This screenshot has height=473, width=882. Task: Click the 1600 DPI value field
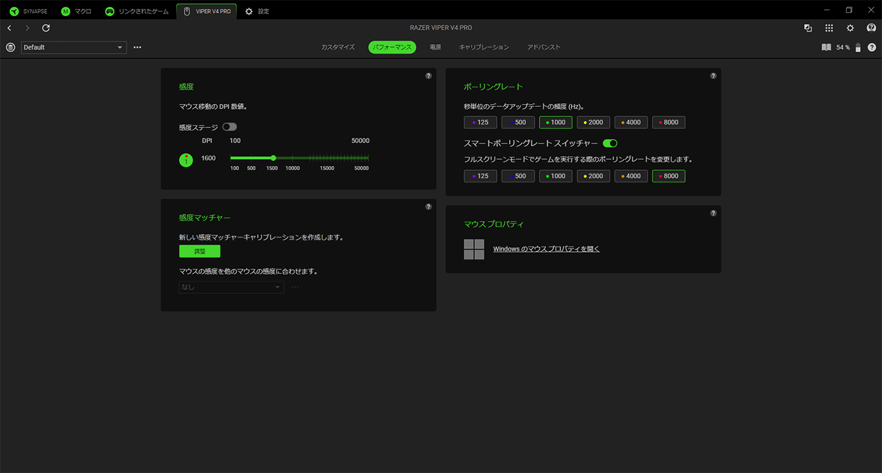(x=208, y=158)
